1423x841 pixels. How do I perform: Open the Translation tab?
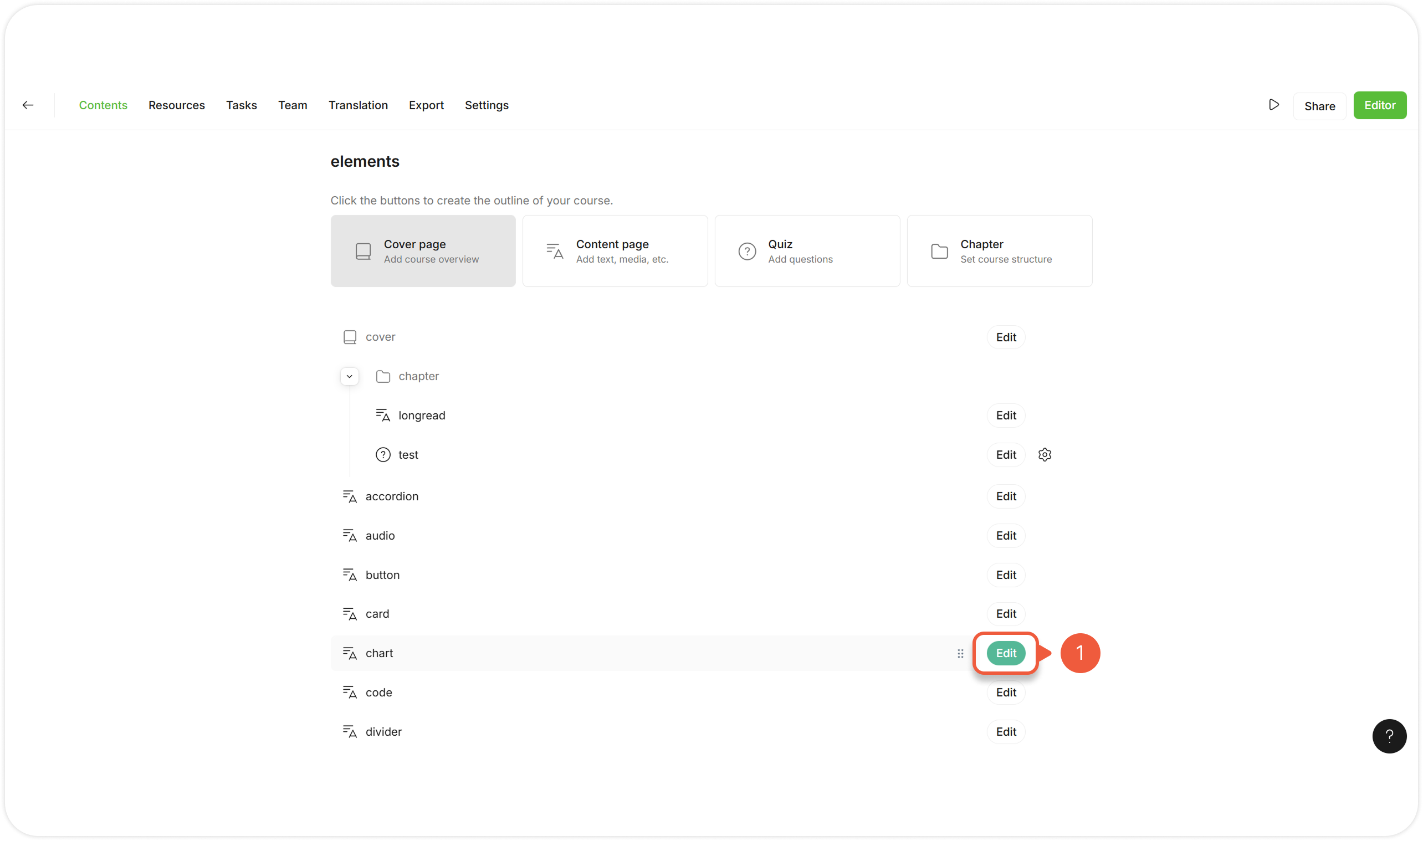[357, 105]
